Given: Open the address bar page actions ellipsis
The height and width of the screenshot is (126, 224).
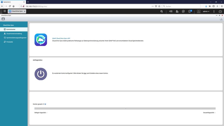Looking at the screenshot, I should point(152,6).
